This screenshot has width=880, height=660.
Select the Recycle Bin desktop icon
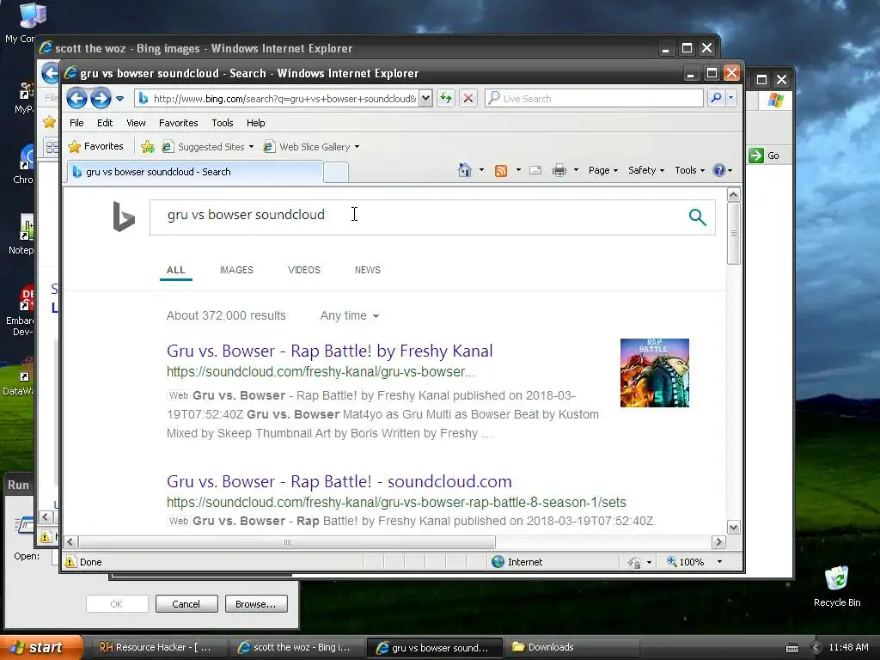point(837,586)
